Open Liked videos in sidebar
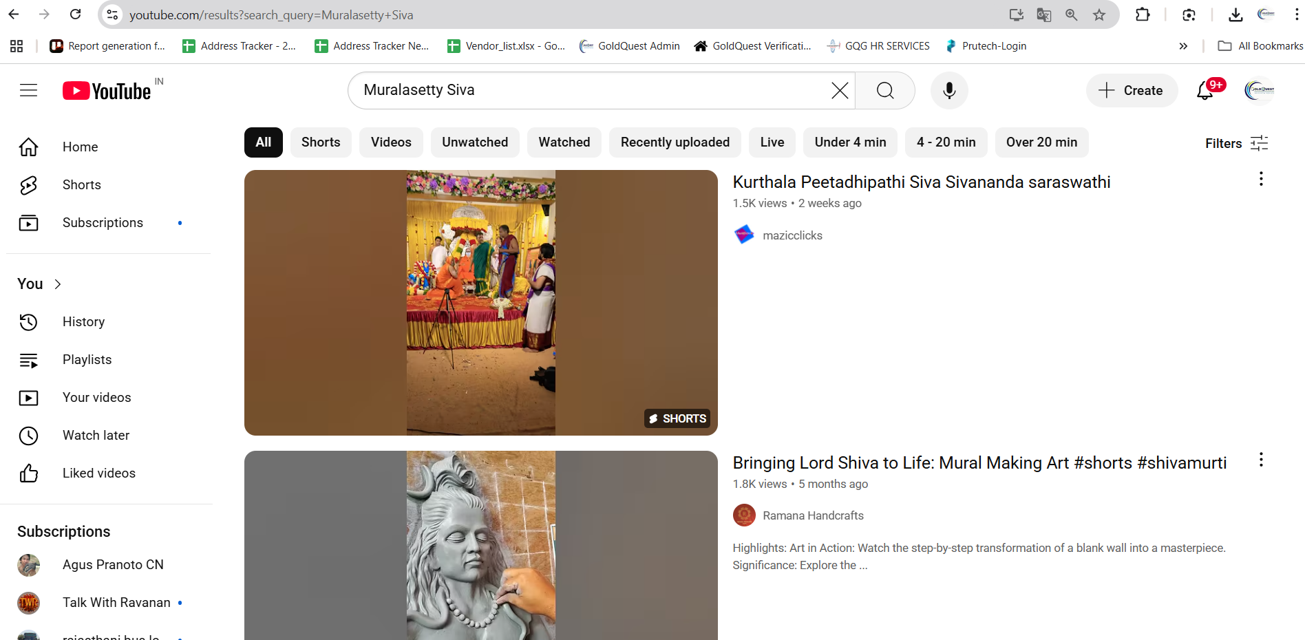Viewport: 1305px width, 640px height. [98, 473]
